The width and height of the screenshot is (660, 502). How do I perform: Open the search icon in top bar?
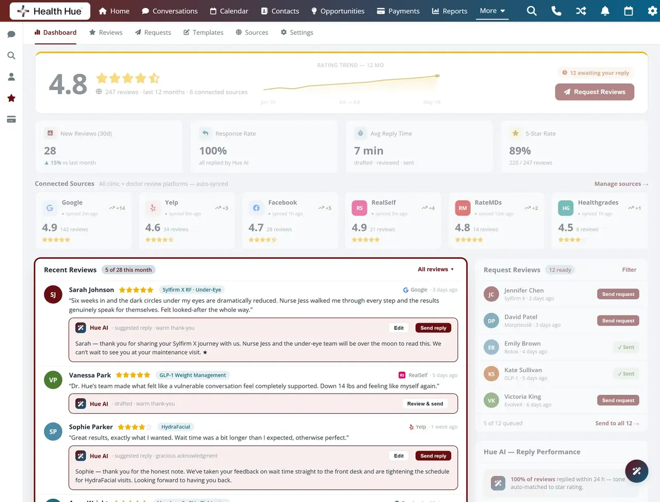pyautogui.click(x=532, y=11)
